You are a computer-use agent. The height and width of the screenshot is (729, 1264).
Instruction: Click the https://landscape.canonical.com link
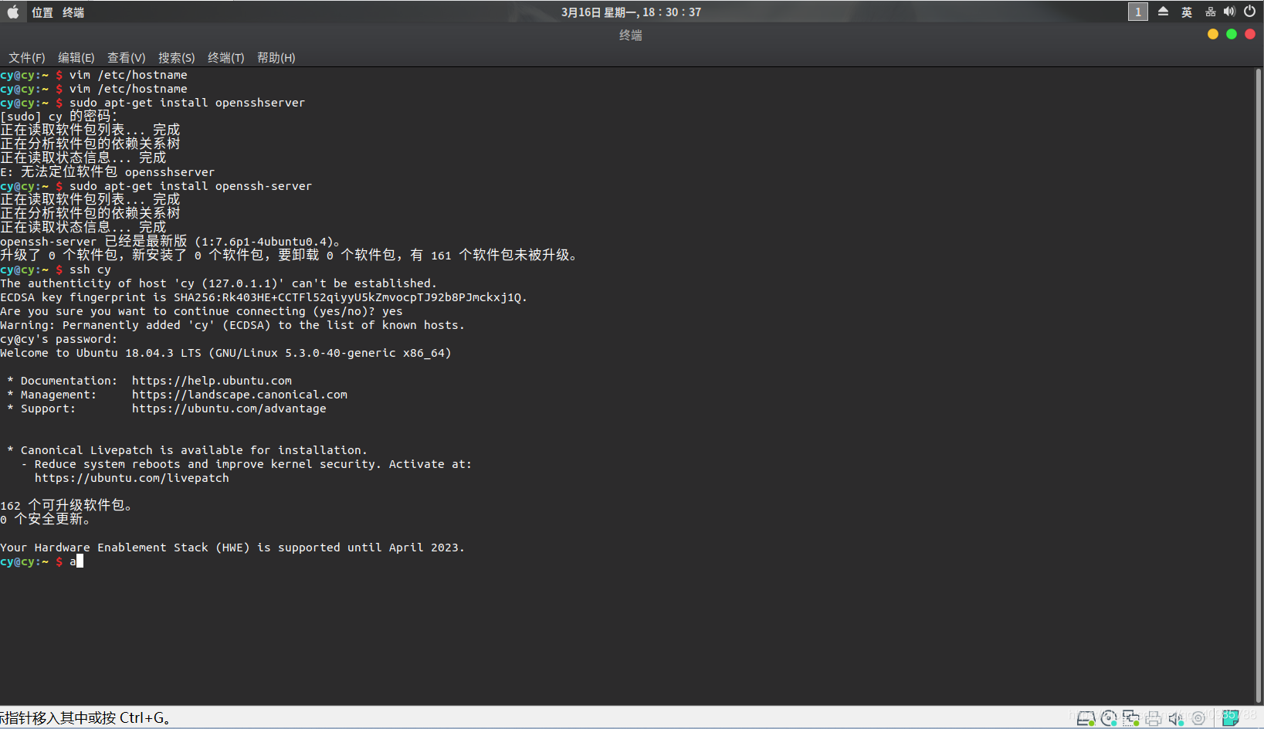pos(239,395)
